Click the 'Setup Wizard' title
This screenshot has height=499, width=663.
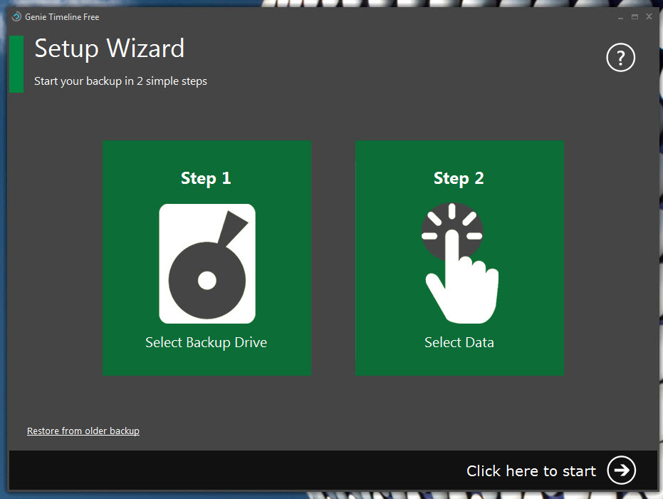(x=110, y=48)
